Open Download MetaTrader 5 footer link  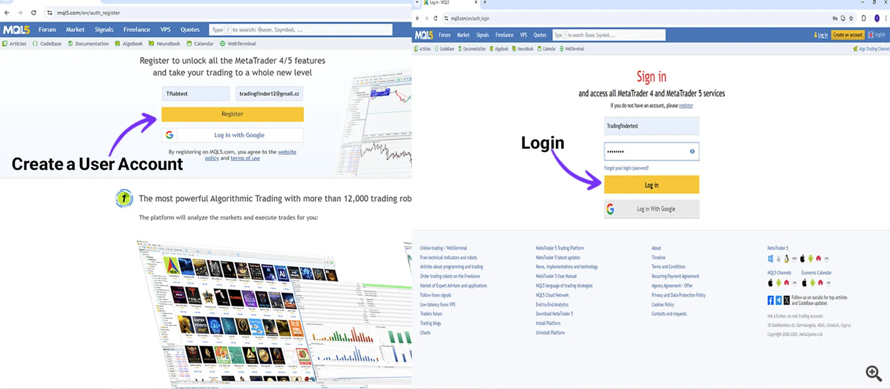click(x=554, y=314)
